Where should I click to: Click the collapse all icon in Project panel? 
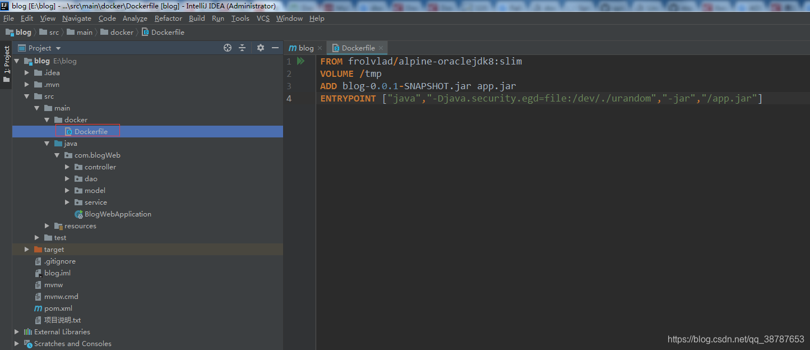click(242, 48)
